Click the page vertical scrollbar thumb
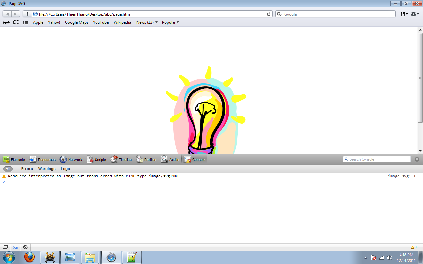 [x=420, y=78]
